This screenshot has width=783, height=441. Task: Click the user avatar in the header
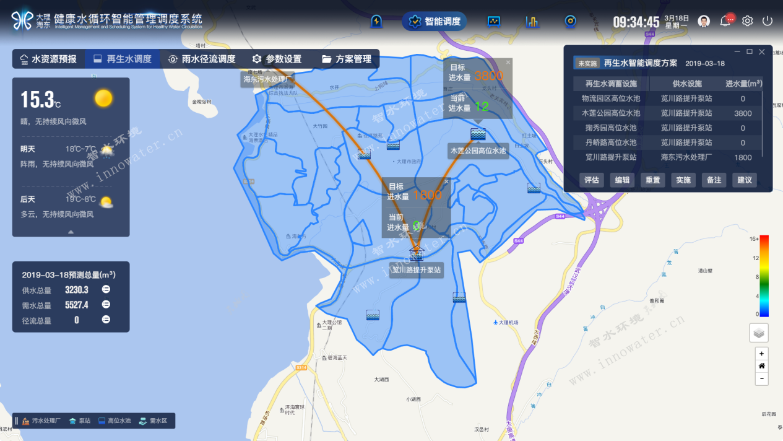[x=704, y=21]
